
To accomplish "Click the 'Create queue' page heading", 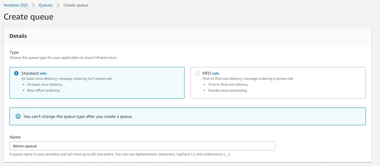I will [x=28, y=17].
